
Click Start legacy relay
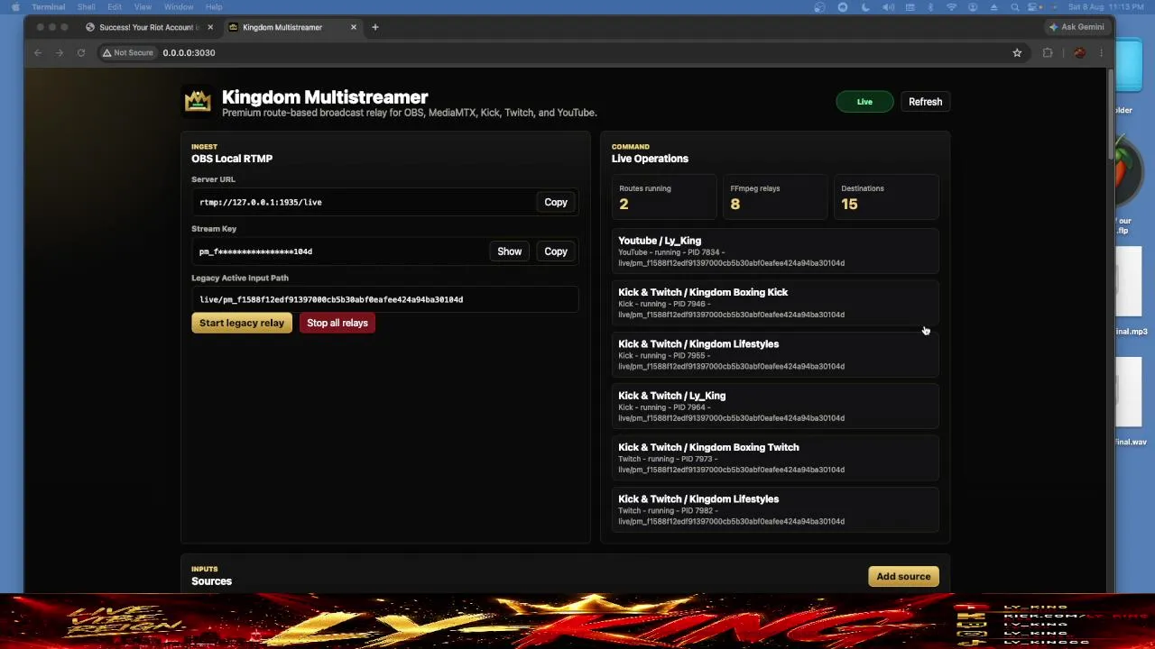click(242, 323)
